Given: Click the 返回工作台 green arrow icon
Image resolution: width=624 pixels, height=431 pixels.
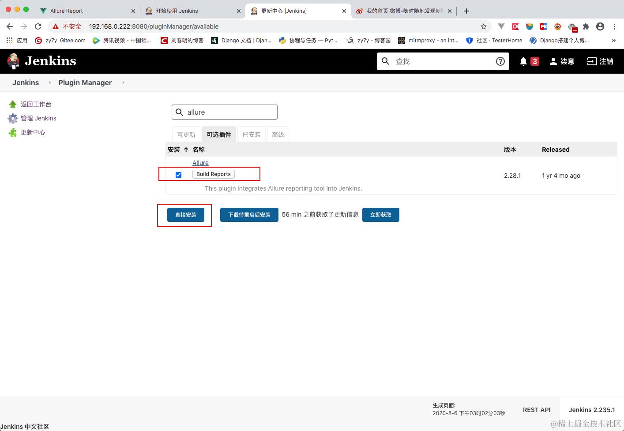Looking at the screenshot, I should point(13,104).
